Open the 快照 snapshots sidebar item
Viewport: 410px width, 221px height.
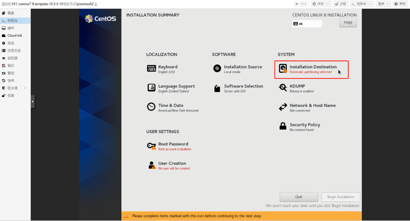coord(15,80)
